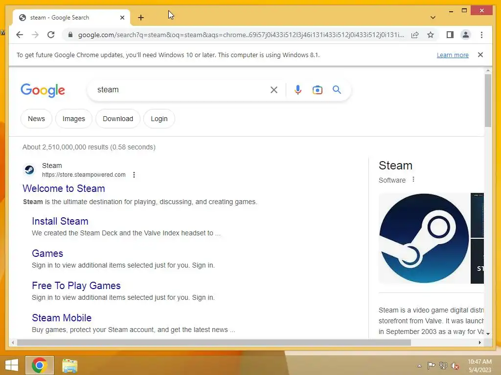The image size is (501, 375).
Task: Open the Welcome to Steam result
Action: pos(64,188)
